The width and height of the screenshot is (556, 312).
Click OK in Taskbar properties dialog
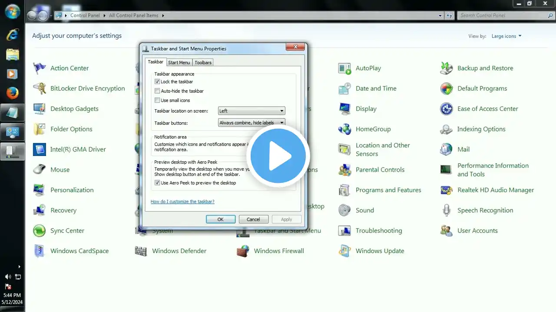point(221,219)
